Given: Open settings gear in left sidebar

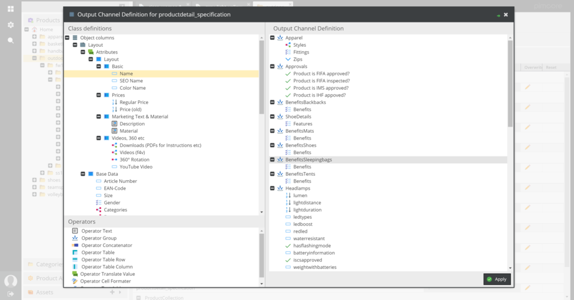Looking at the screenshot, I should tap(11, 25).
